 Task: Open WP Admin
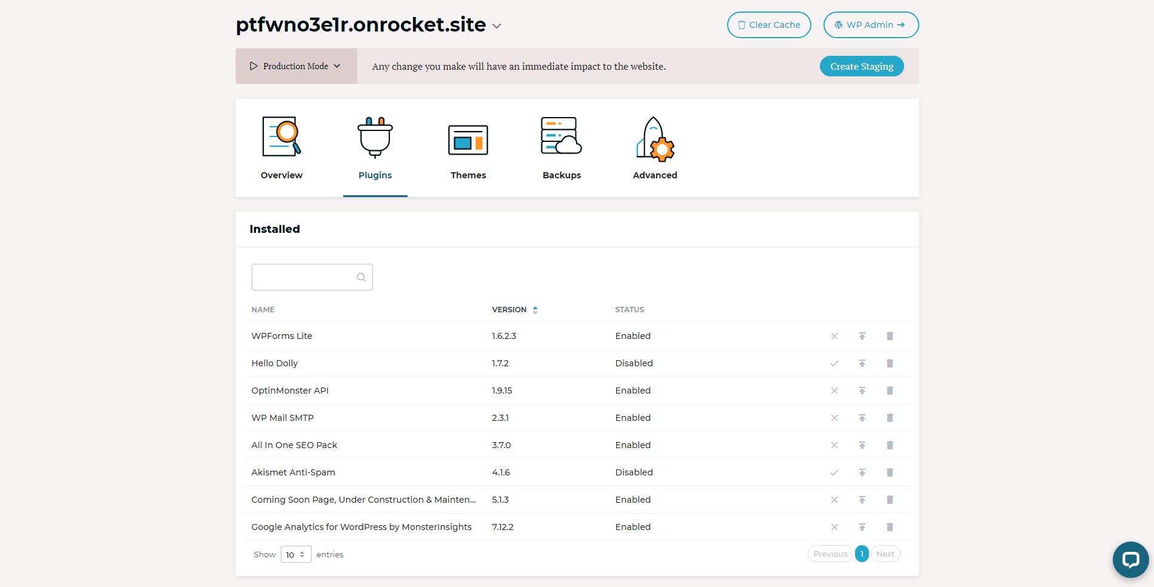click(x=871, y=25)
